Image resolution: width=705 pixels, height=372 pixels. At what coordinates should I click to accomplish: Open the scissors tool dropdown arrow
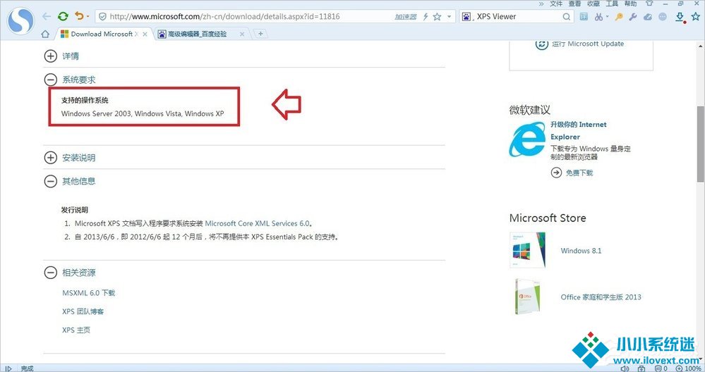[x=607, y=17]
